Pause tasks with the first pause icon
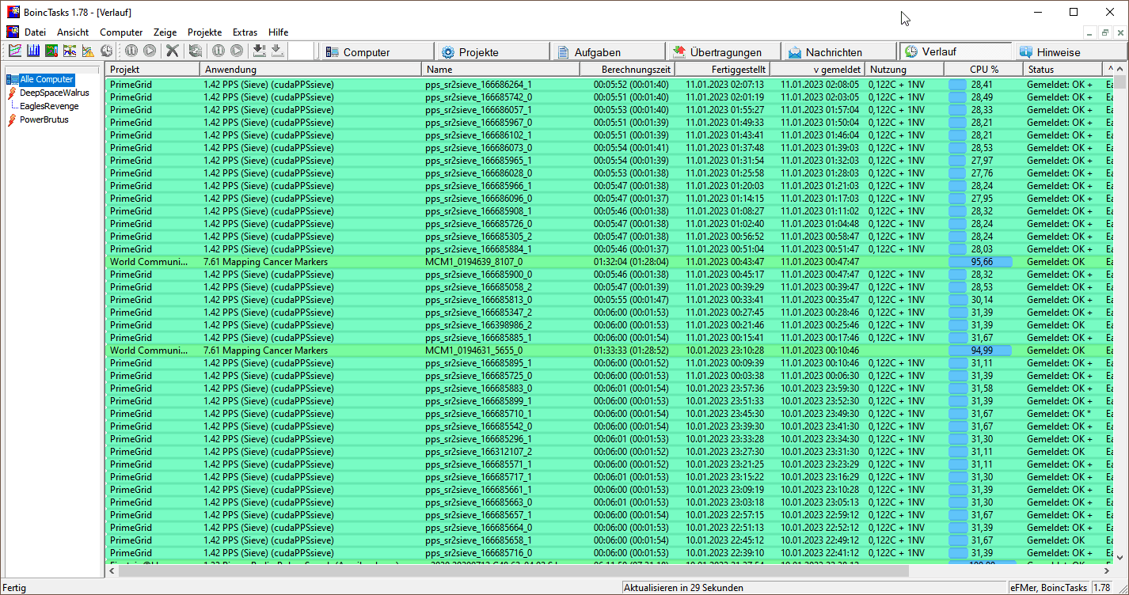 click(132, 50)
